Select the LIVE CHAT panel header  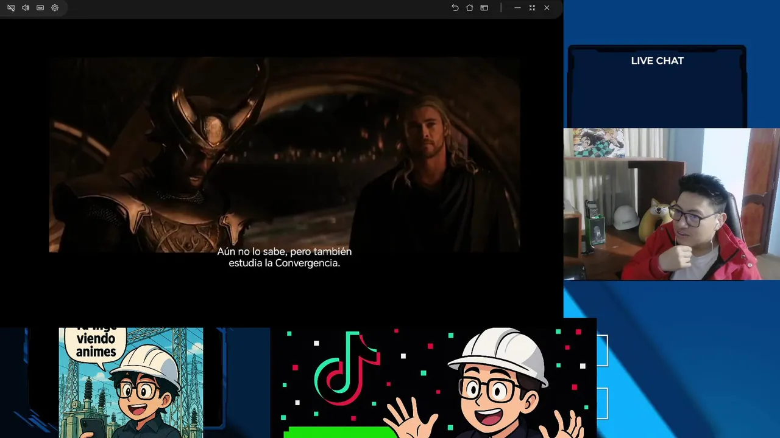(657, 61)
